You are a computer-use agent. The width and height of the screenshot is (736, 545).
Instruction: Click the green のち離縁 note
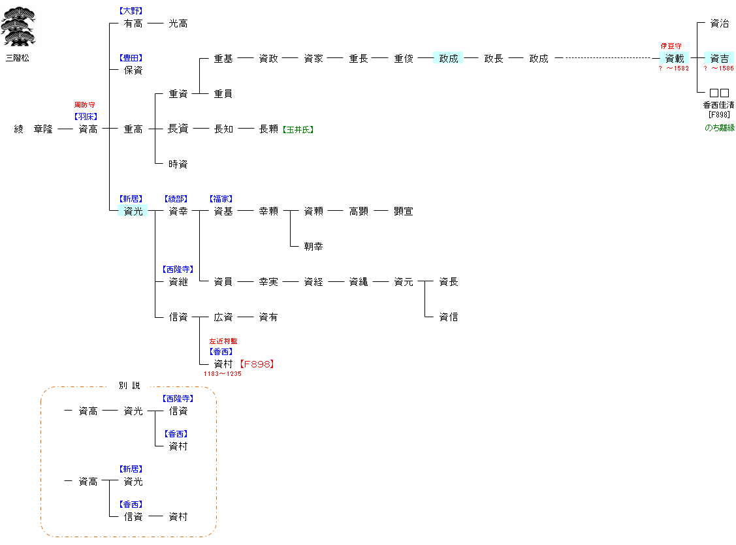click(x=719, y=128)
